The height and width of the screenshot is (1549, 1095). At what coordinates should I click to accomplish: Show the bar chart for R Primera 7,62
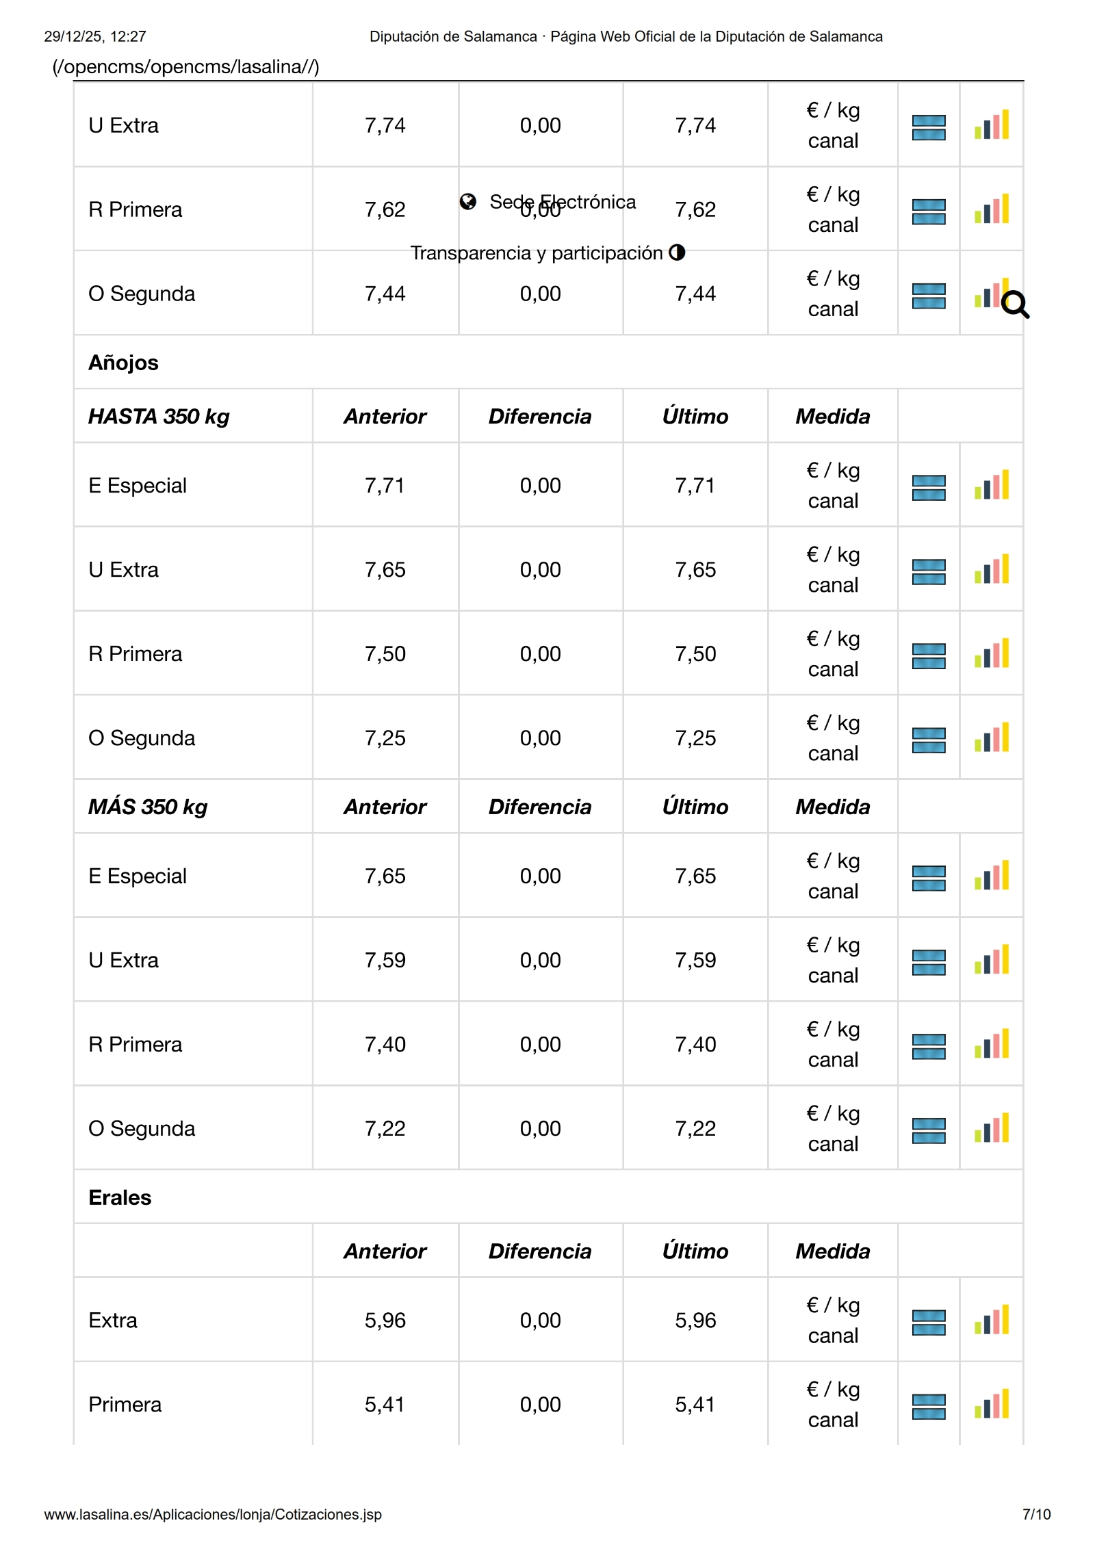(x=992, y=209)
